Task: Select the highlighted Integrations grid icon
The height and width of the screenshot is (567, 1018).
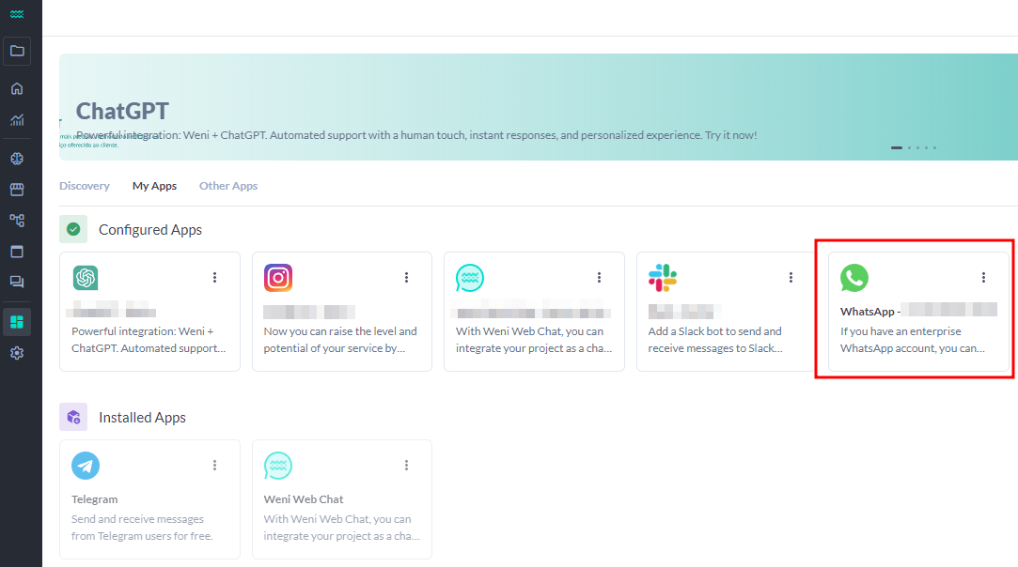Action: pyautogui.click(x=17, y=321)
